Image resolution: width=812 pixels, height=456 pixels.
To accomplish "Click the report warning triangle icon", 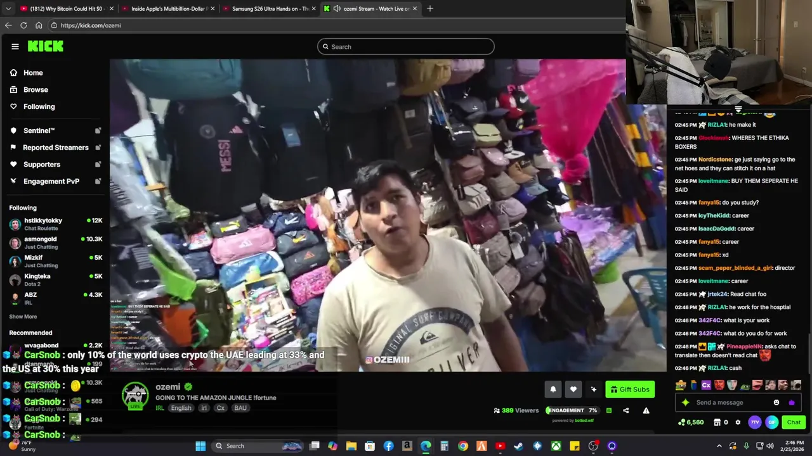I will [646, 410].
